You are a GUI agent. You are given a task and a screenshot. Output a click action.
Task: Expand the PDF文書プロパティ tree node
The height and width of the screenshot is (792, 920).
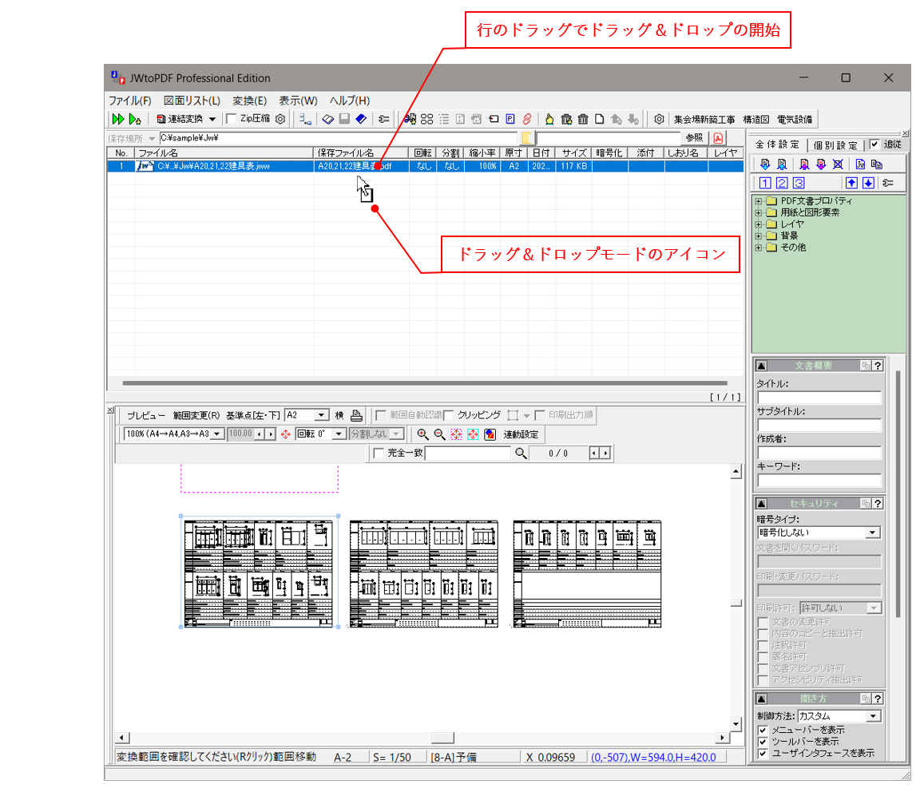coord(758,201)
